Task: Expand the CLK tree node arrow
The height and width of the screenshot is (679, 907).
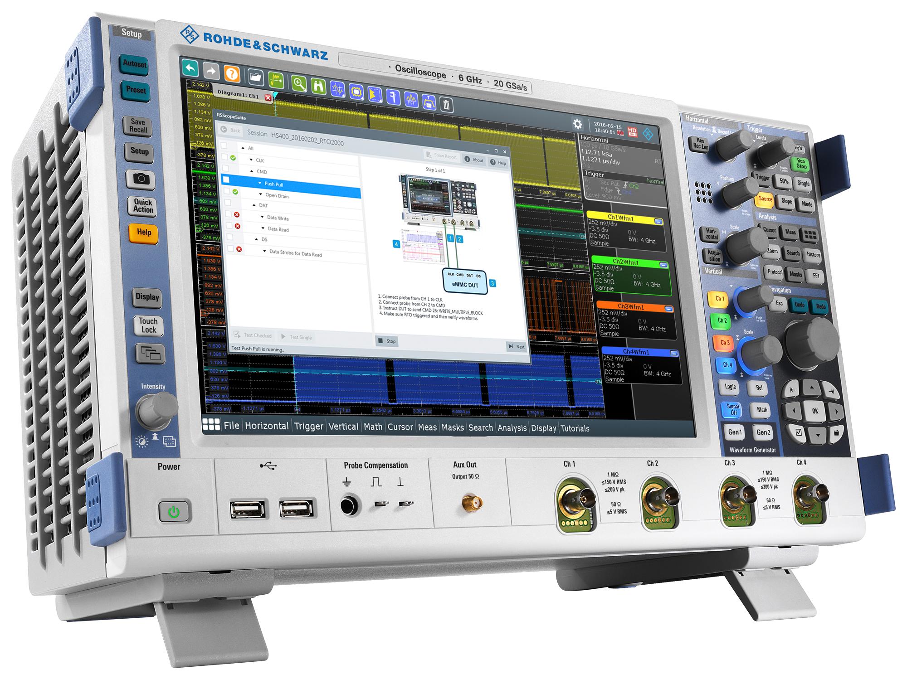Action: tap(252, 160)
